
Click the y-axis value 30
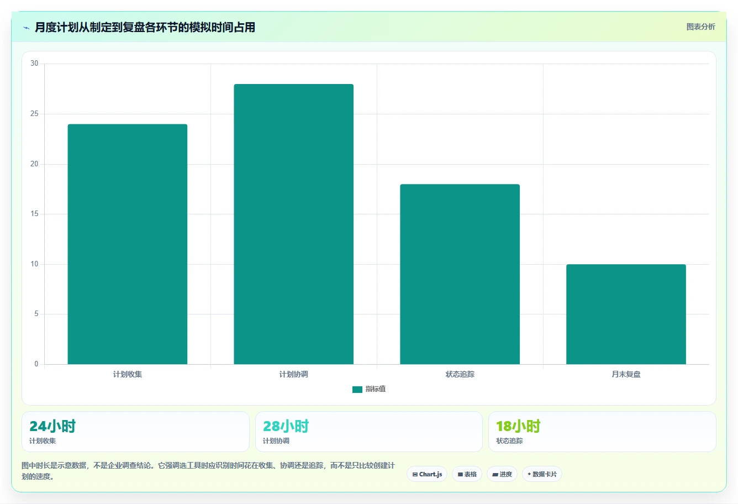34,64
